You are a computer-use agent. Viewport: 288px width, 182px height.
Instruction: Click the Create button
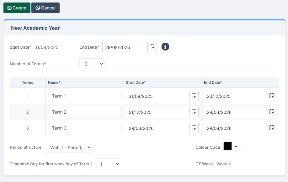pyautogui.click(x=17, y=8)
